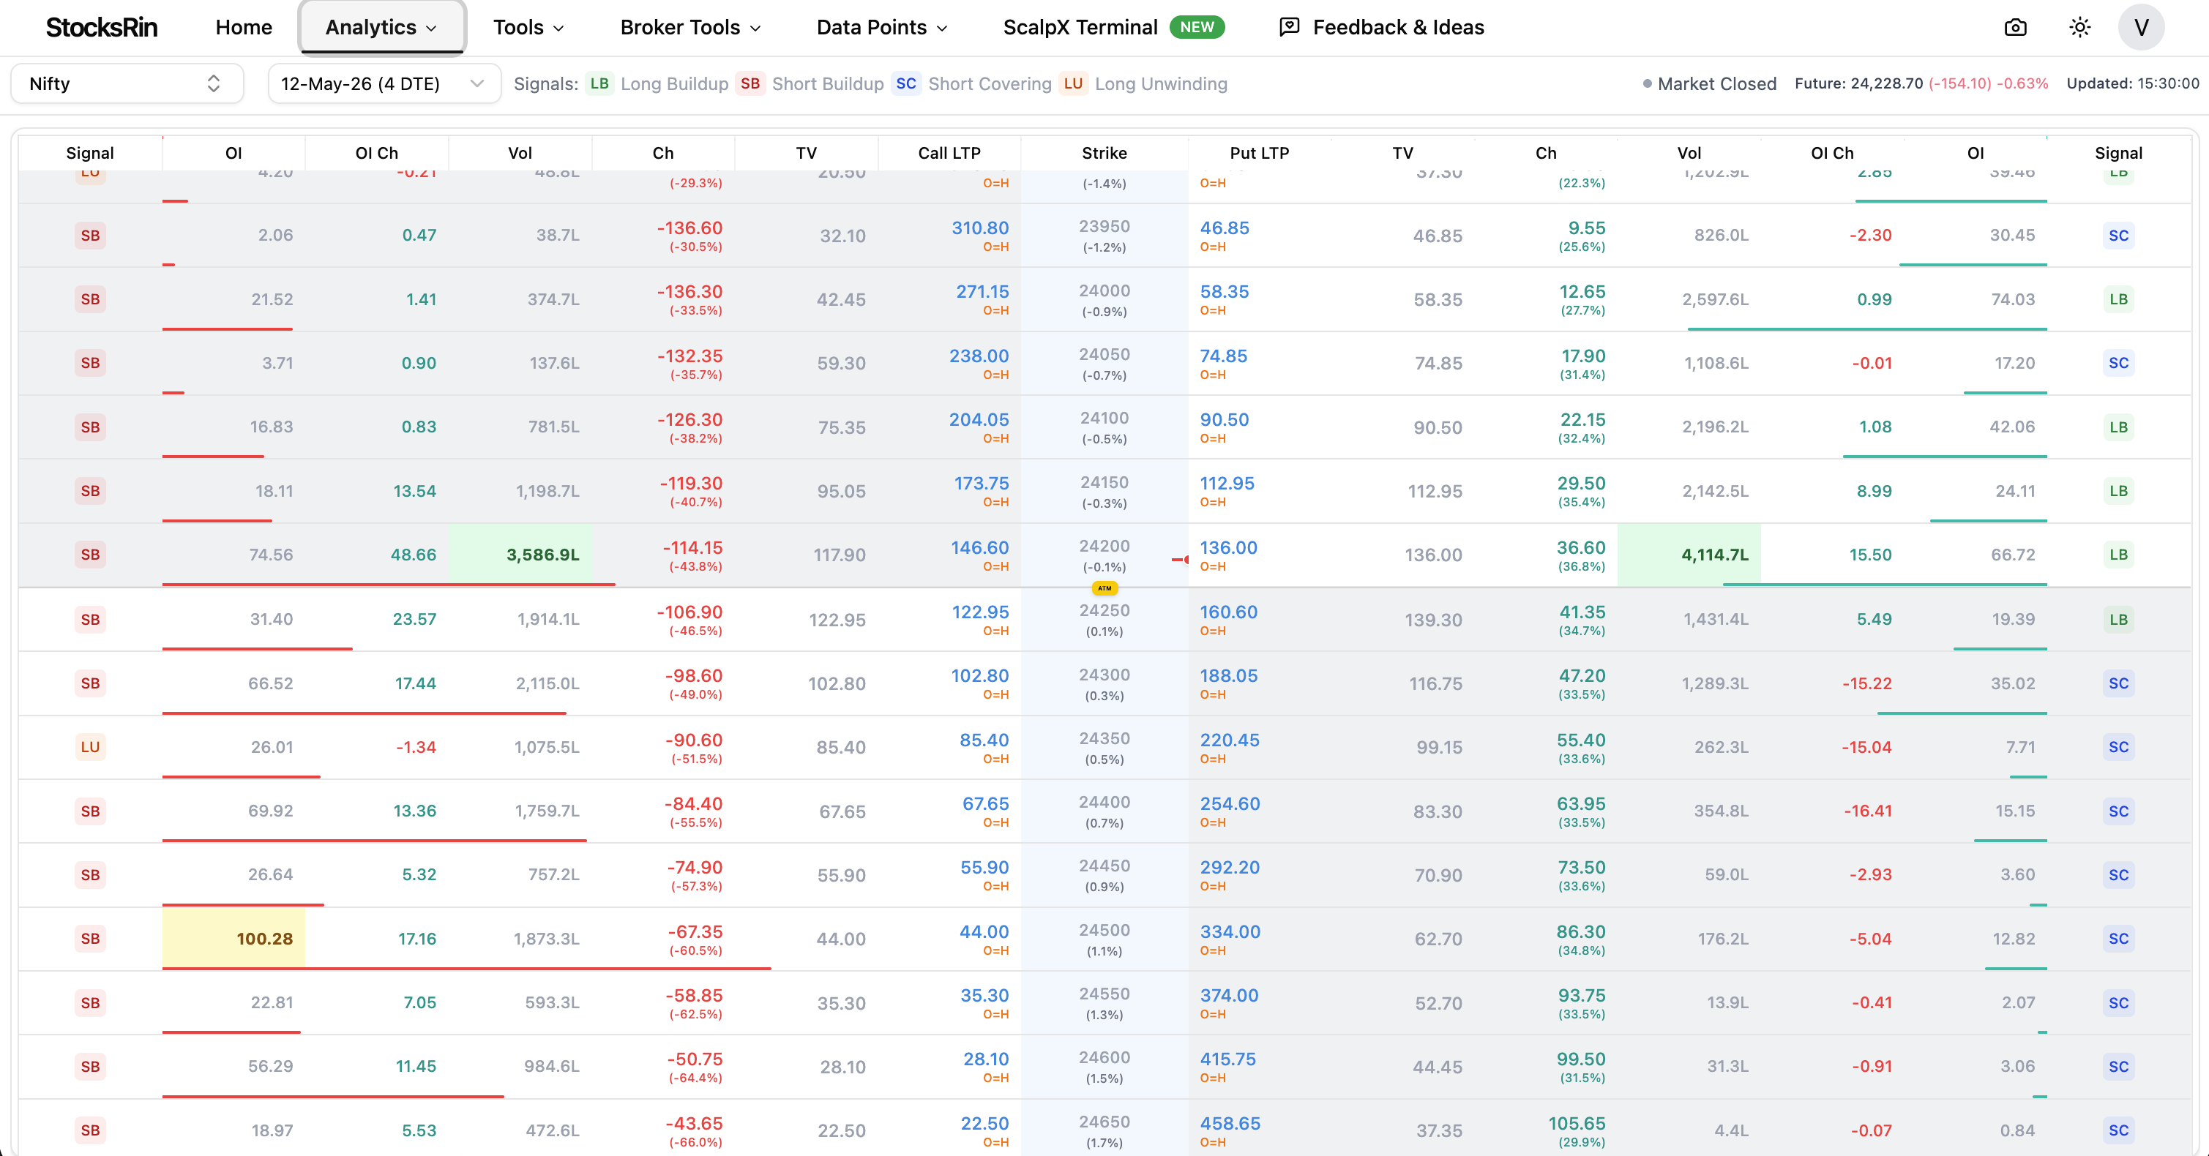Open the Nifty symbol selector
The width and height of the screenshot is (2209, 1156).
tap(127, 84)
